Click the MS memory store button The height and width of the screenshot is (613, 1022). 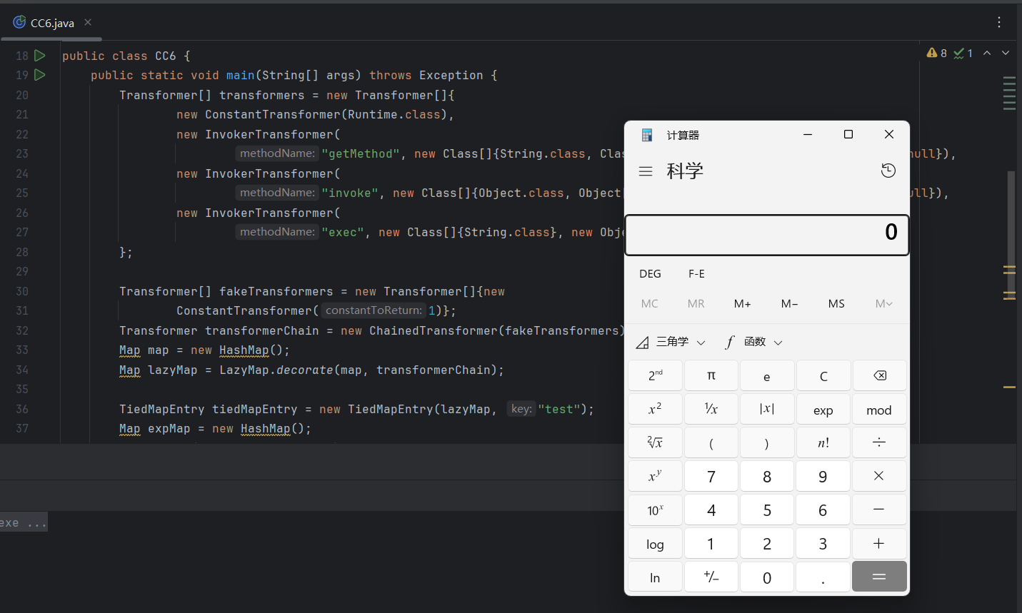pyautogui.click(x=836, y=304)
